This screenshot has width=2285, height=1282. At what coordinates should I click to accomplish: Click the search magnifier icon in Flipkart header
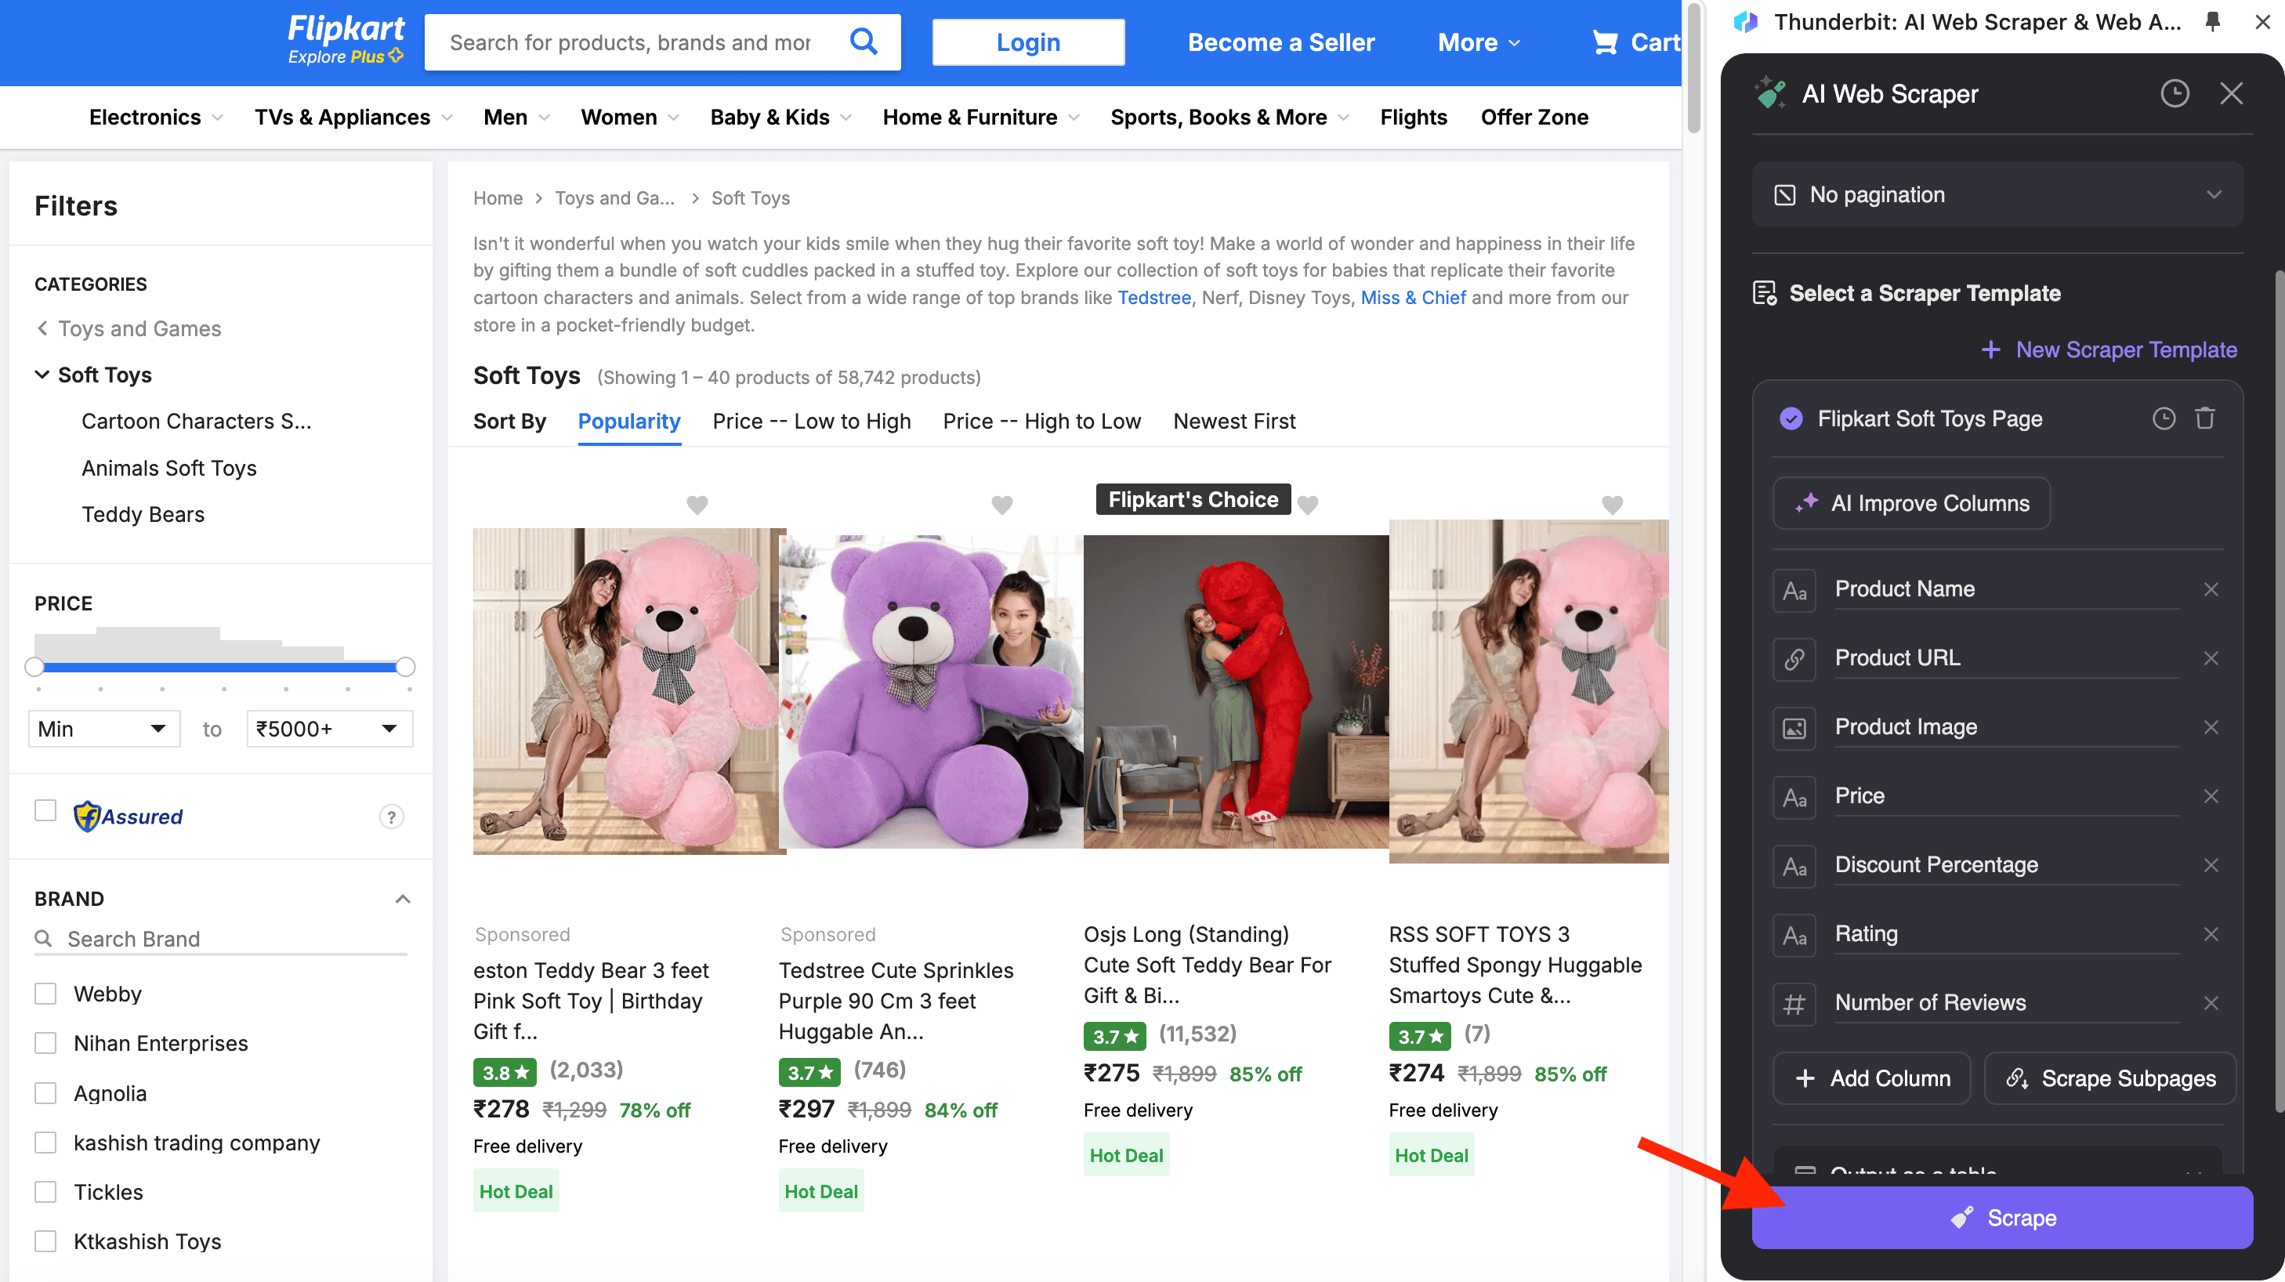[863, 41]
